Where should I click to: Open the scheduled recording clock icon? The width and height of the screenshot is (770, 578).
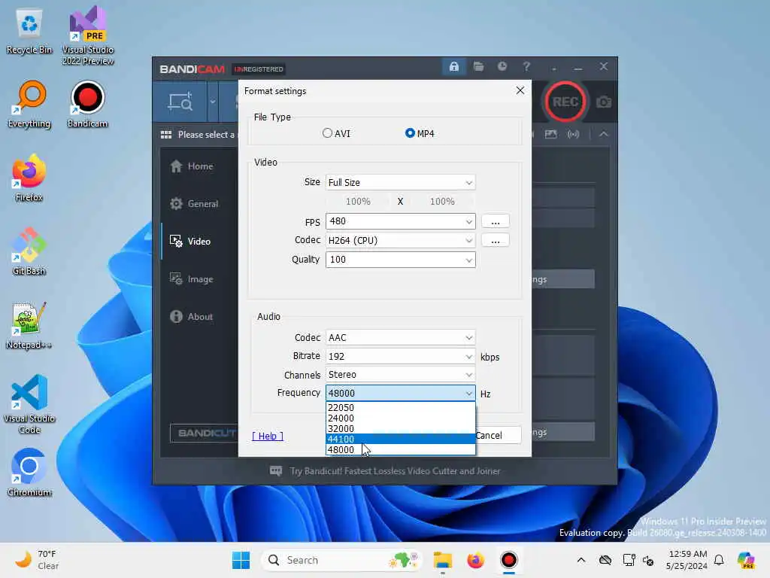tap(502, 66)
